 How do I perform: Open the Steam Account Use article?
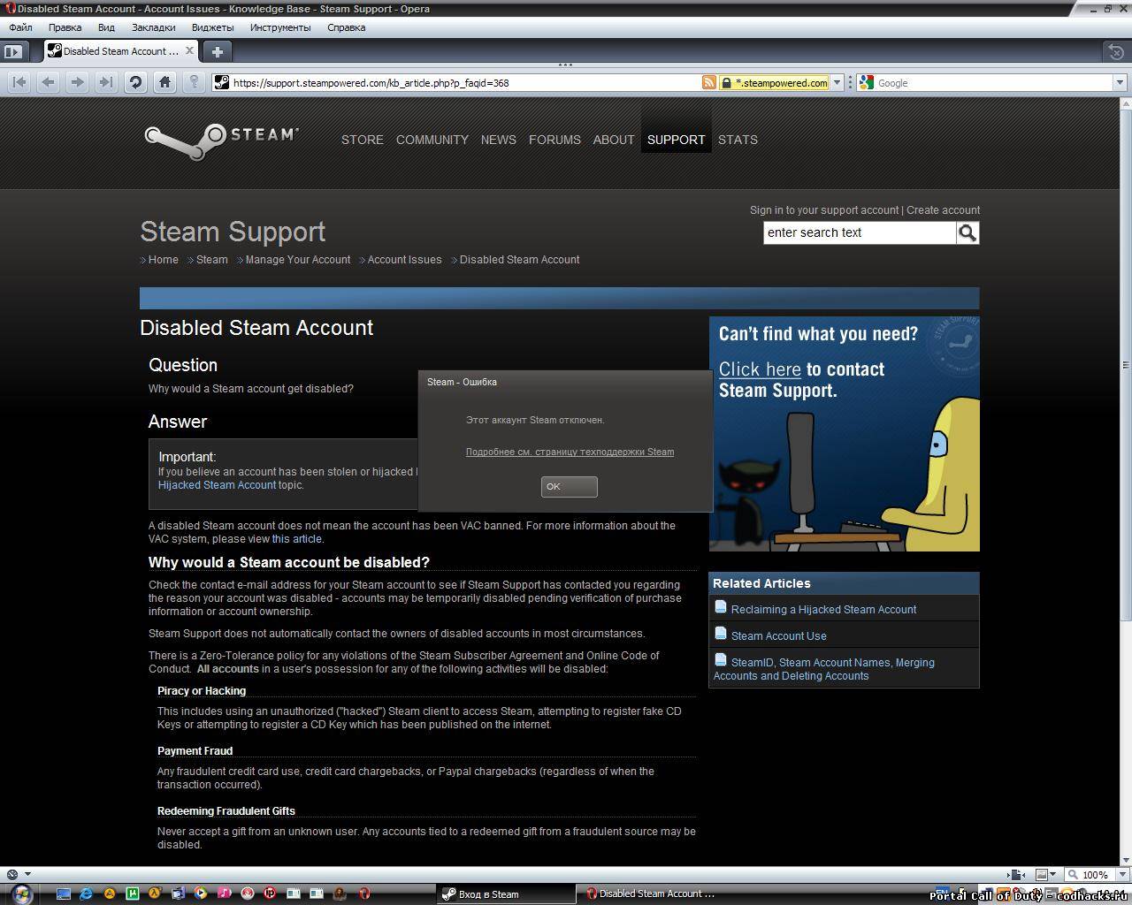(779, 636)
